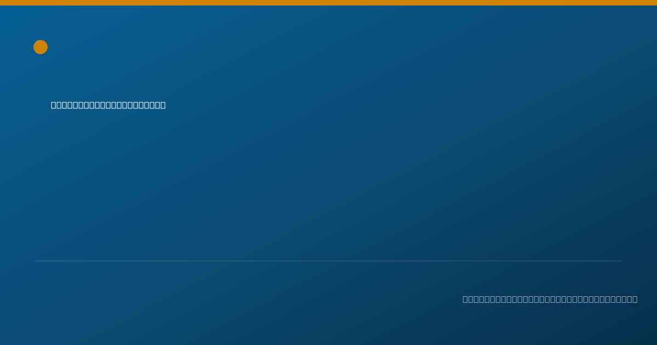Click the left end of the divider line
Image resolution: width=657 pixels, height=345 pixels.
click(36, 261)
